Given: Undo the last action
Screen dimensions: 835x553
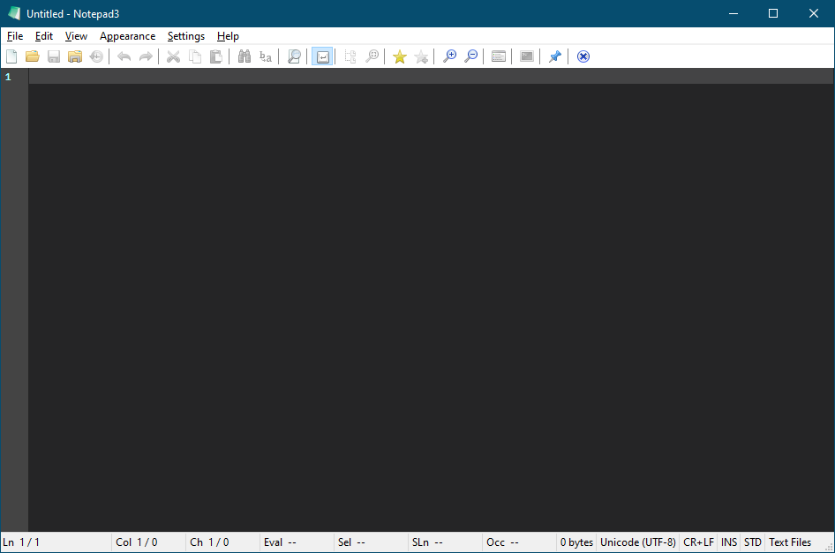Looking at the screenshot, I should [x=124, y=56].
